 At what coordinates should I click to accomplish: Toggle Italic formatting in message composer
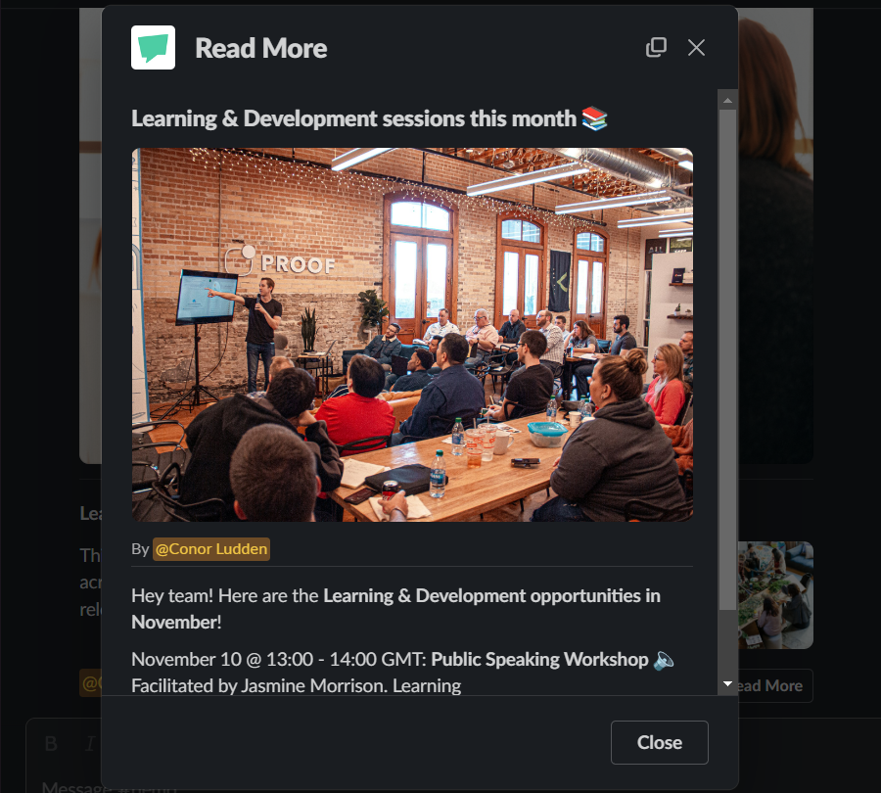(89, 743)
